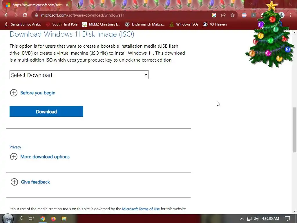
Task: Reload the Microsoft download page
Action: click(x=25, y=15)
